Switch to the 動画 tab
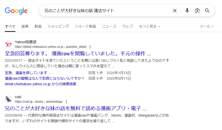222x130 pixels. [x=38, y=26]
